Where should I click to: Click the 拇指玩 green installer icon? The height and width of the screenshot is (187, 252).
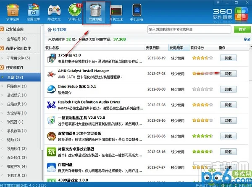[51, 152]
